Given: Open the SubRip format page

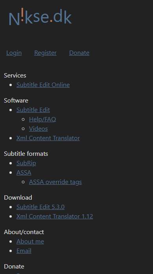Looking at the screenshot, I should coord(26,163).
